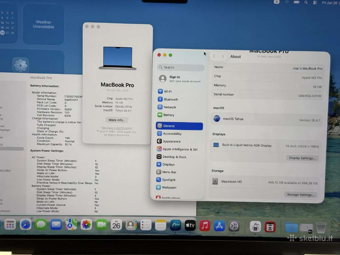The width and height of the screenshot is (340, 255).
Task: Open Apple TV from the Dock
Action: (x=190, y=225)
